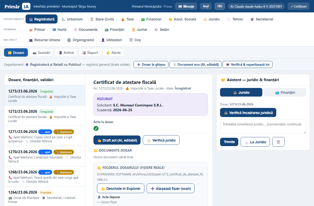
Task: Click Verifică încadrarea juridică
Action: click(x=248, y=113)
